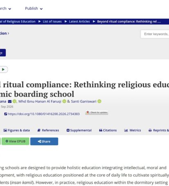
Task: Click the View EPUB button
Action: [16, 141]
